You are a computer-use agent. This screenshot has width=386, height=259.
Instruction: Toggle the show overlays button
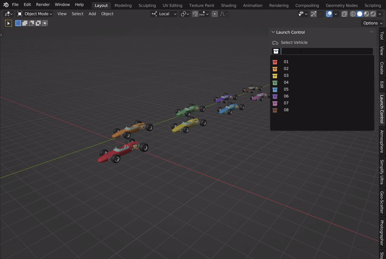(x=329, y=14)
